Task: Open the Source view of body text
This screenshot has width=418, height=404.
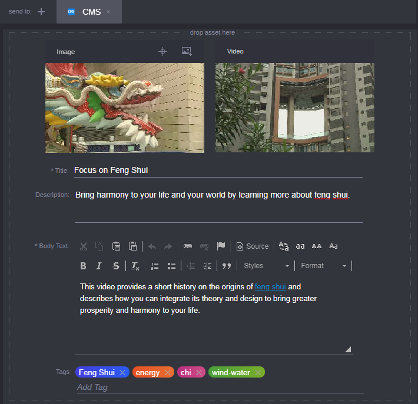Action: [253, 246]
